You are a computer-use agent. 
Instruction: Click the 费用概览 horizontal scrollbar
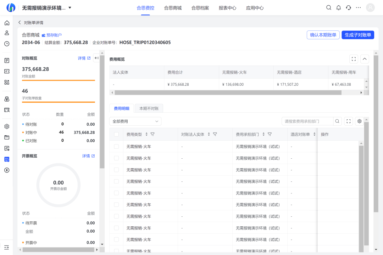tap(228, 93)
